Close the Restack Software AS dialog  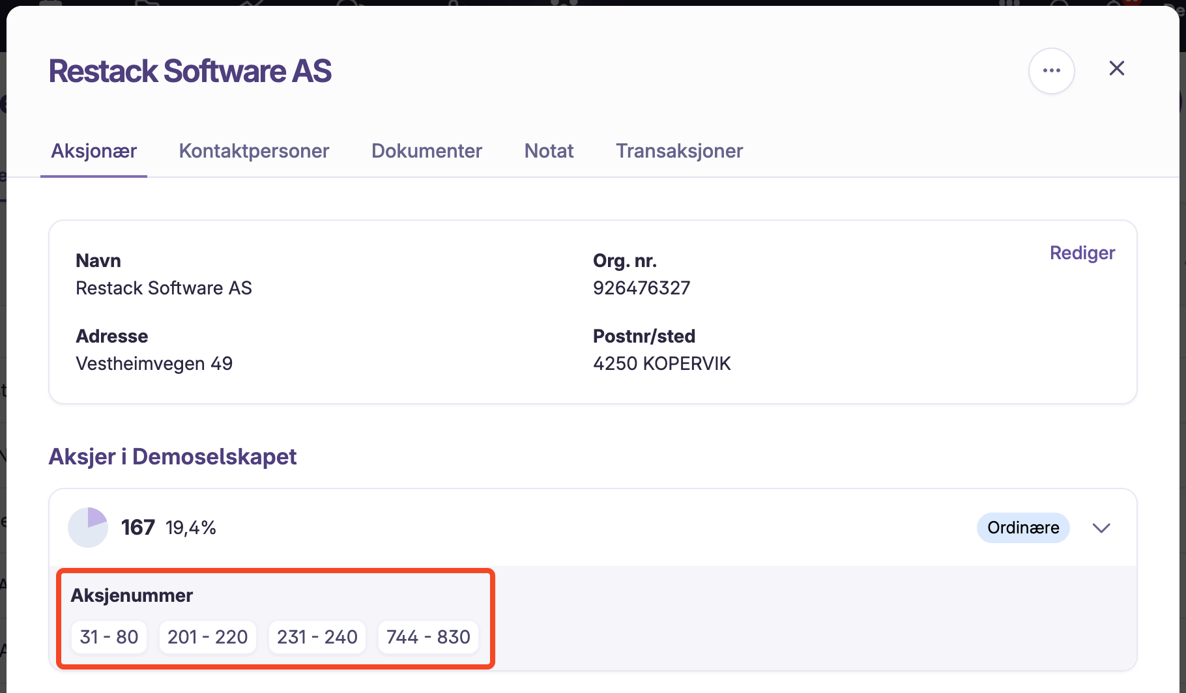point(1116,68)
